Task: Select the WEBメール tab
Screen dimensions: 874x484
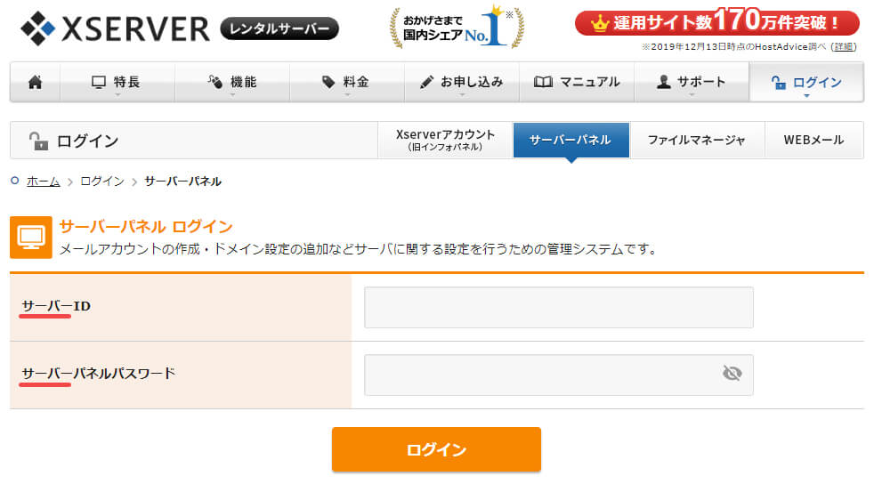Action: [x=813, y=140]
